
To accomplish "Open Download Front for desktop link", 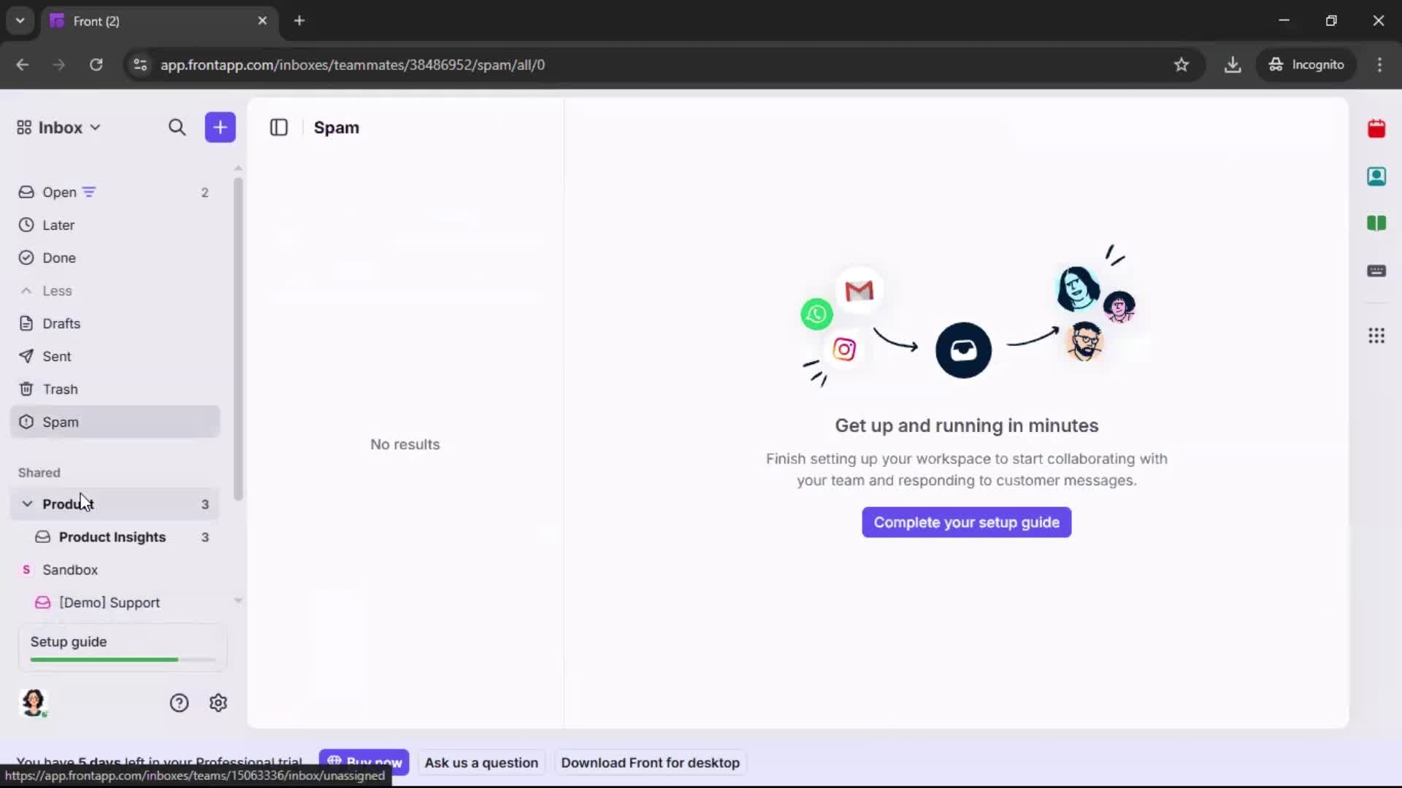I will tap(649, 762).
